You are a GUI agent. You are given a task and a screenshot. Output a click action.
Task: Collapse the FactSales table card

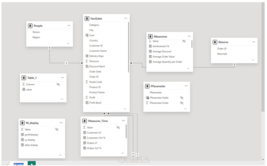point(125,109)
